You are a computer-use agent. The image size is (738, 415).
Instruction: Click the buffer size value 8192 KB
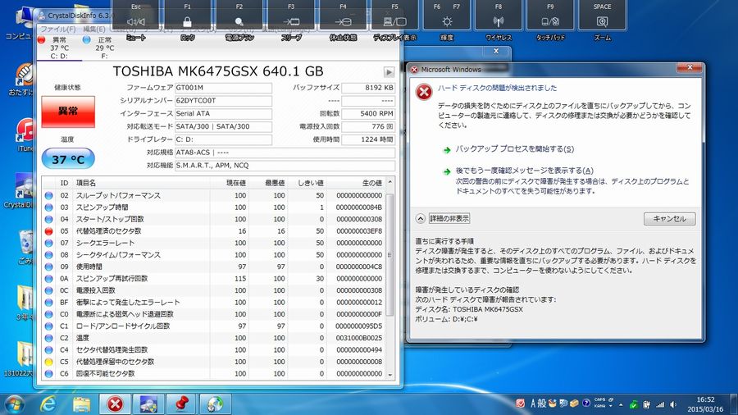click(x=368, y=88)
